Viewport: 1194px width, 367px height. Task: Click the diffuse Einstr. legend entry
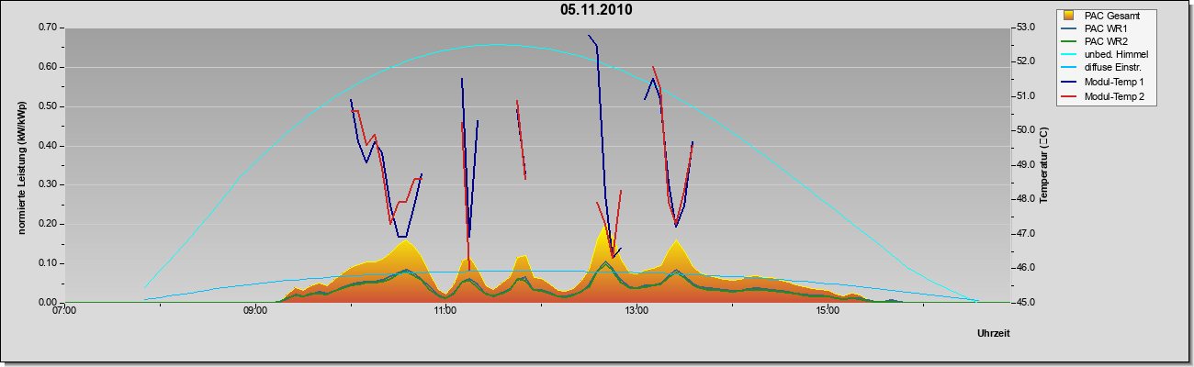(x=1105, y=69)
